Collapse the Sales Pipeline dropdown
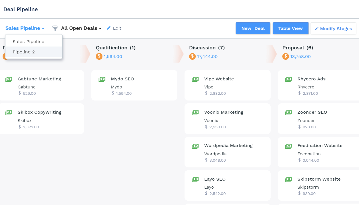The height and width of the screenshot is (205, 359). 25,28
